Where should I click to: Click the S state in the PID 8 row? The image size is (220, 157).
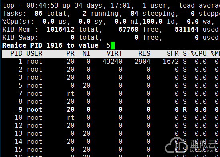click(185, 101)
